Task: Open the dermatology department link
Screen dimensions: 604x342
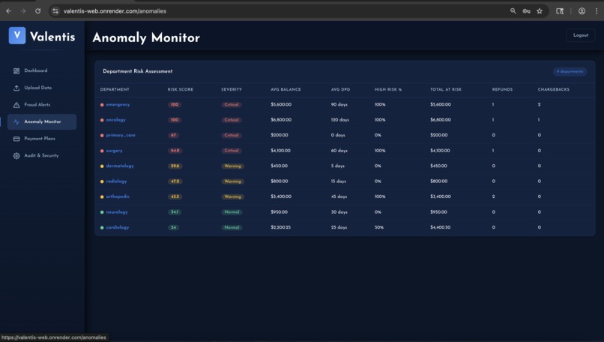Action: click(x=120, y=166)
